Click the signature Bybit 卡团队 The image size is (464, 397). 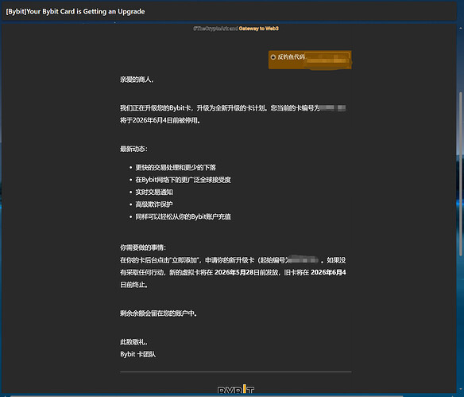(x=137, y=354)
